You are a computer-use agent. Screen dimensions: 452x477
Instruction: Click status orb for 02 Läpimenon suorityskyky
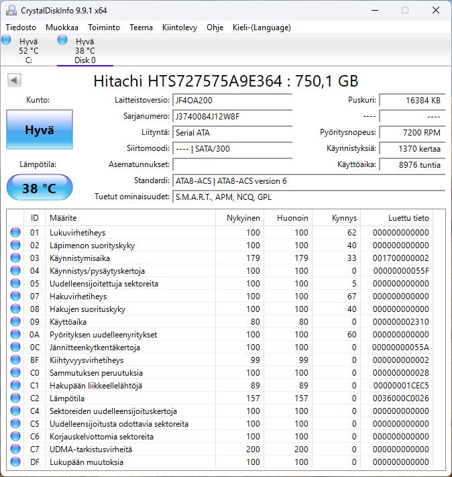pos(15,245)
